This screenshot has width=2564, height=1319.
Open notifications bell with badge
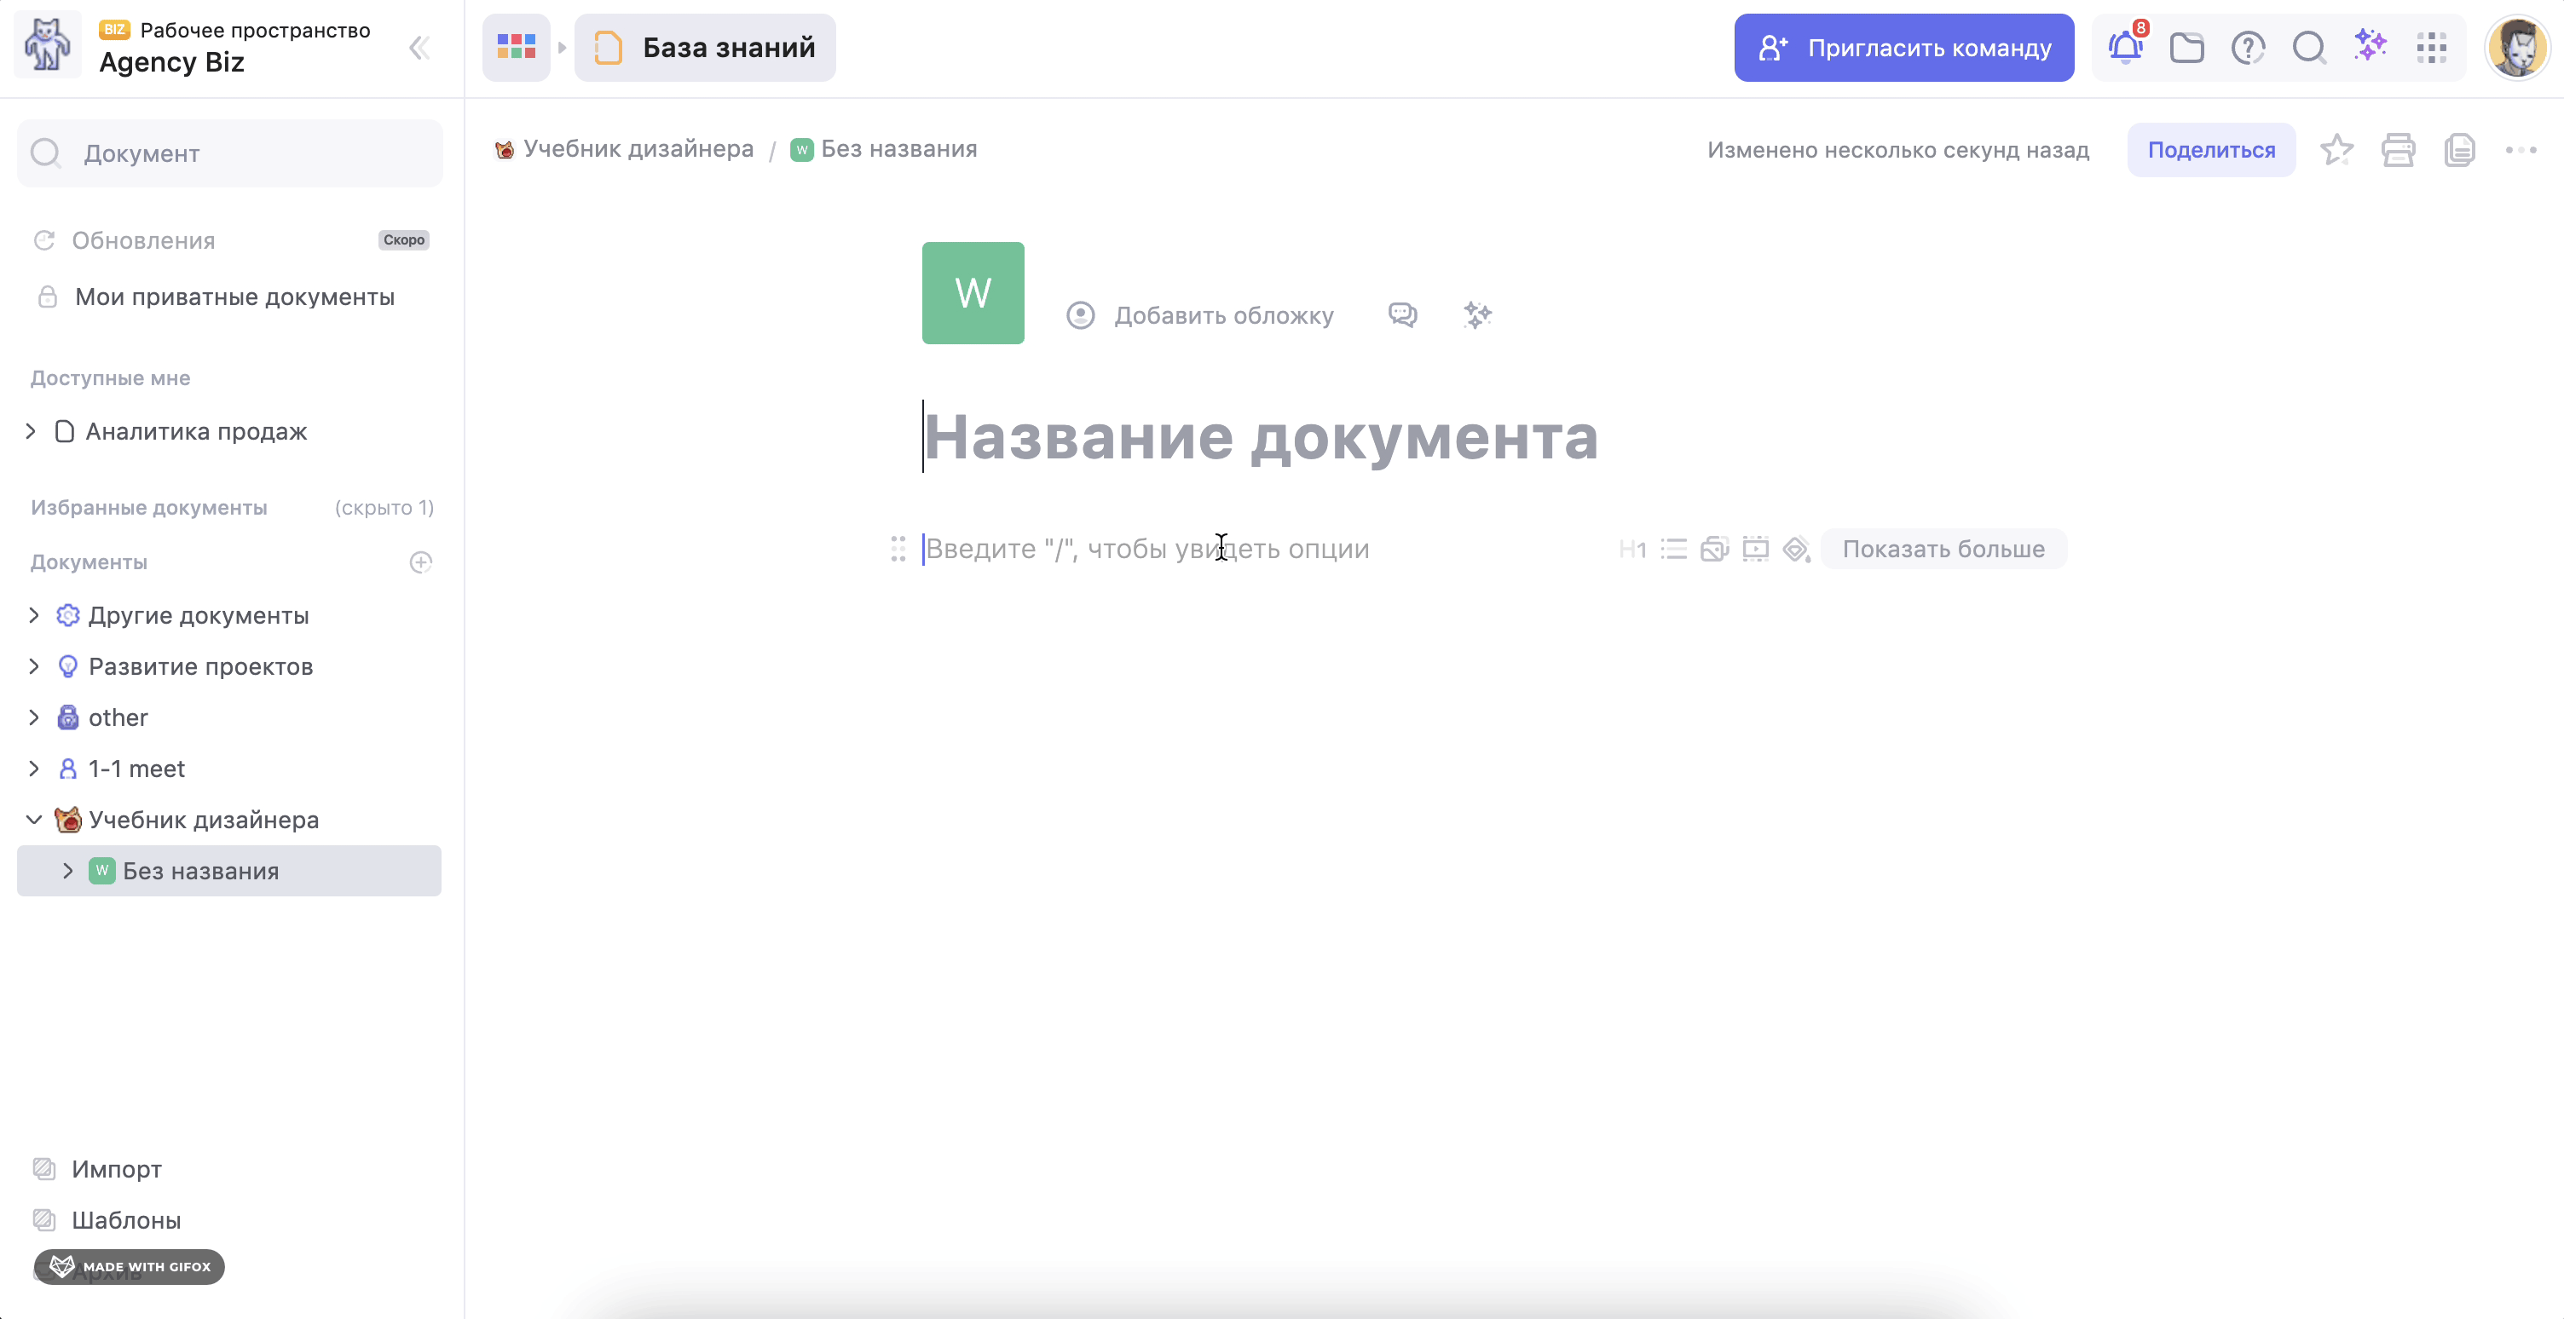[x=2125, y=47]
